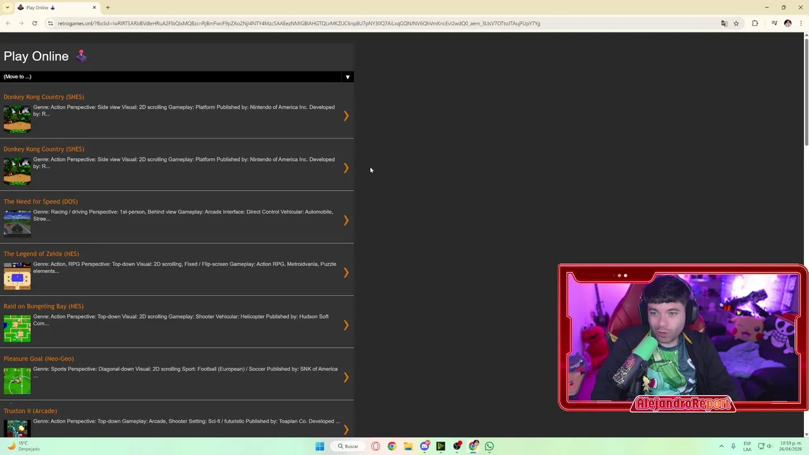
Task: Open the clock showing 10:59 p. m.
Action: tap(791, 446)
